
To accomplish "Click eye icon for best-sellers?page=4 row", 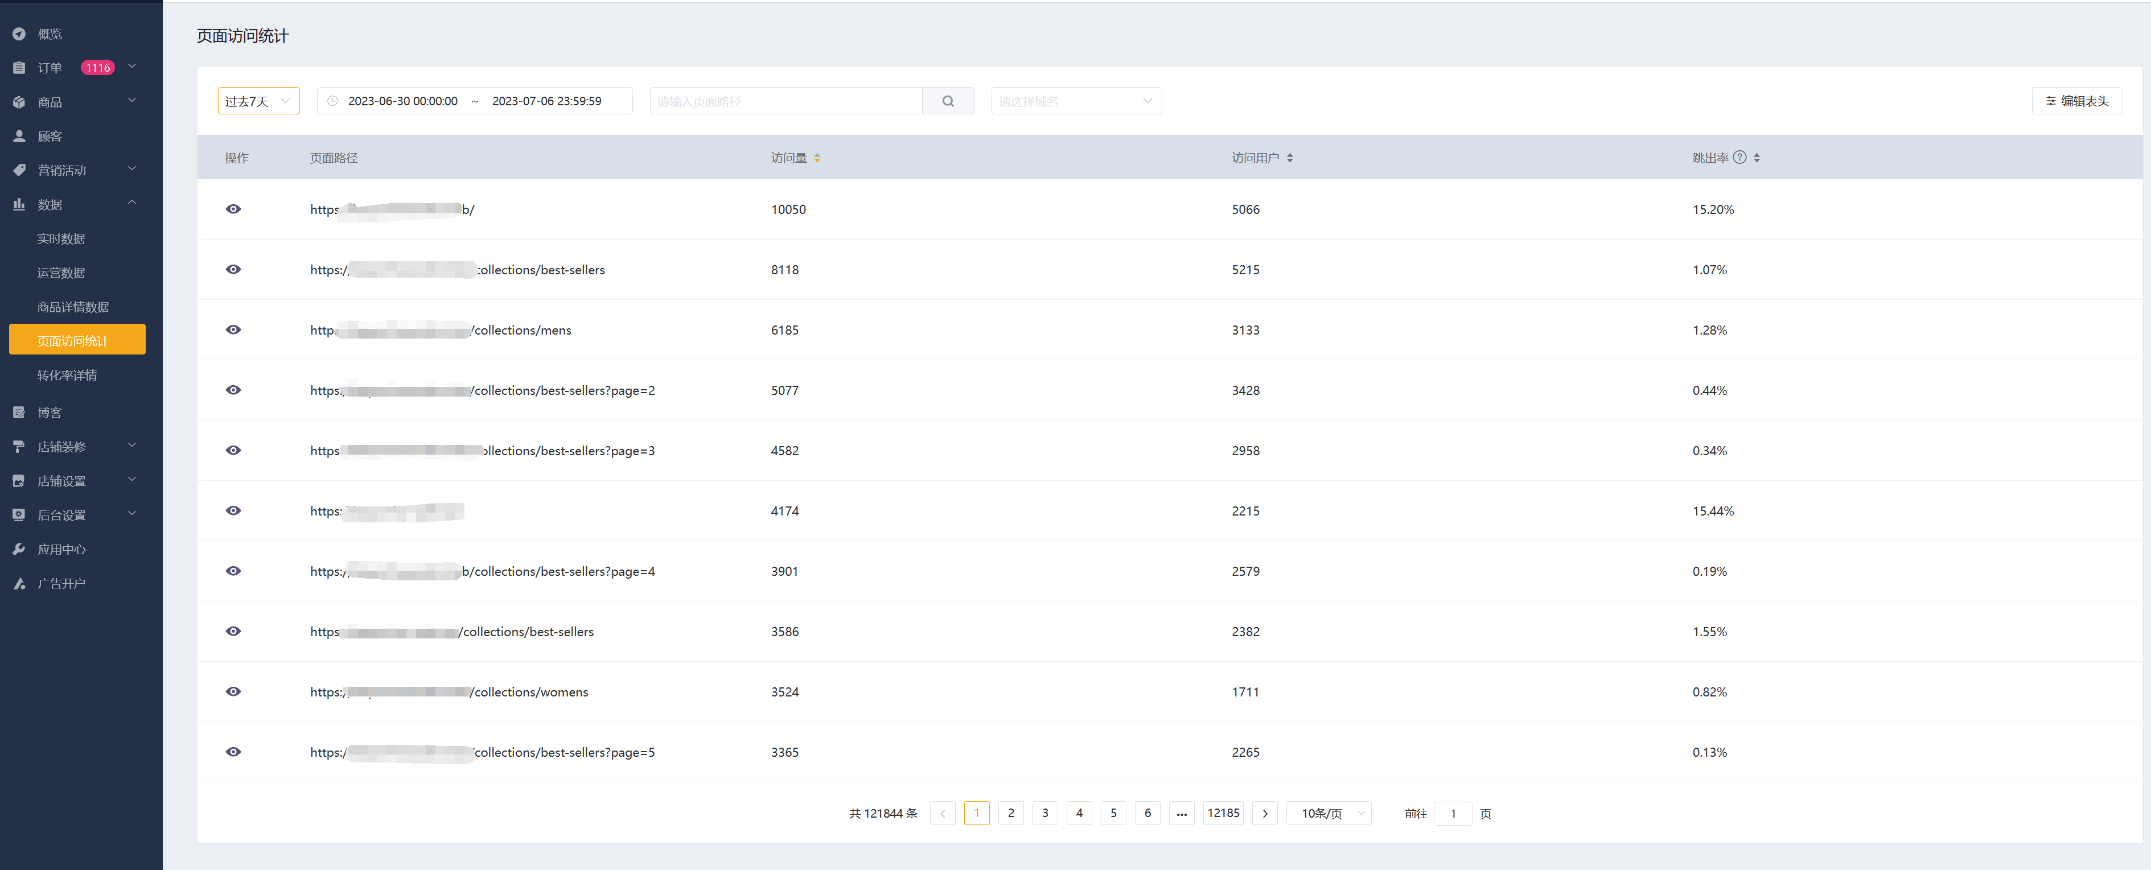I will pyautogui.click(x=233, y=571).
